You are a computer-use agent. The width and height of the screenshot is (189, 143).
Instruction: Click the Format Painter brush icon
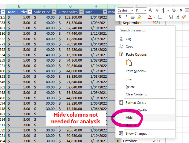click(184, 17)
